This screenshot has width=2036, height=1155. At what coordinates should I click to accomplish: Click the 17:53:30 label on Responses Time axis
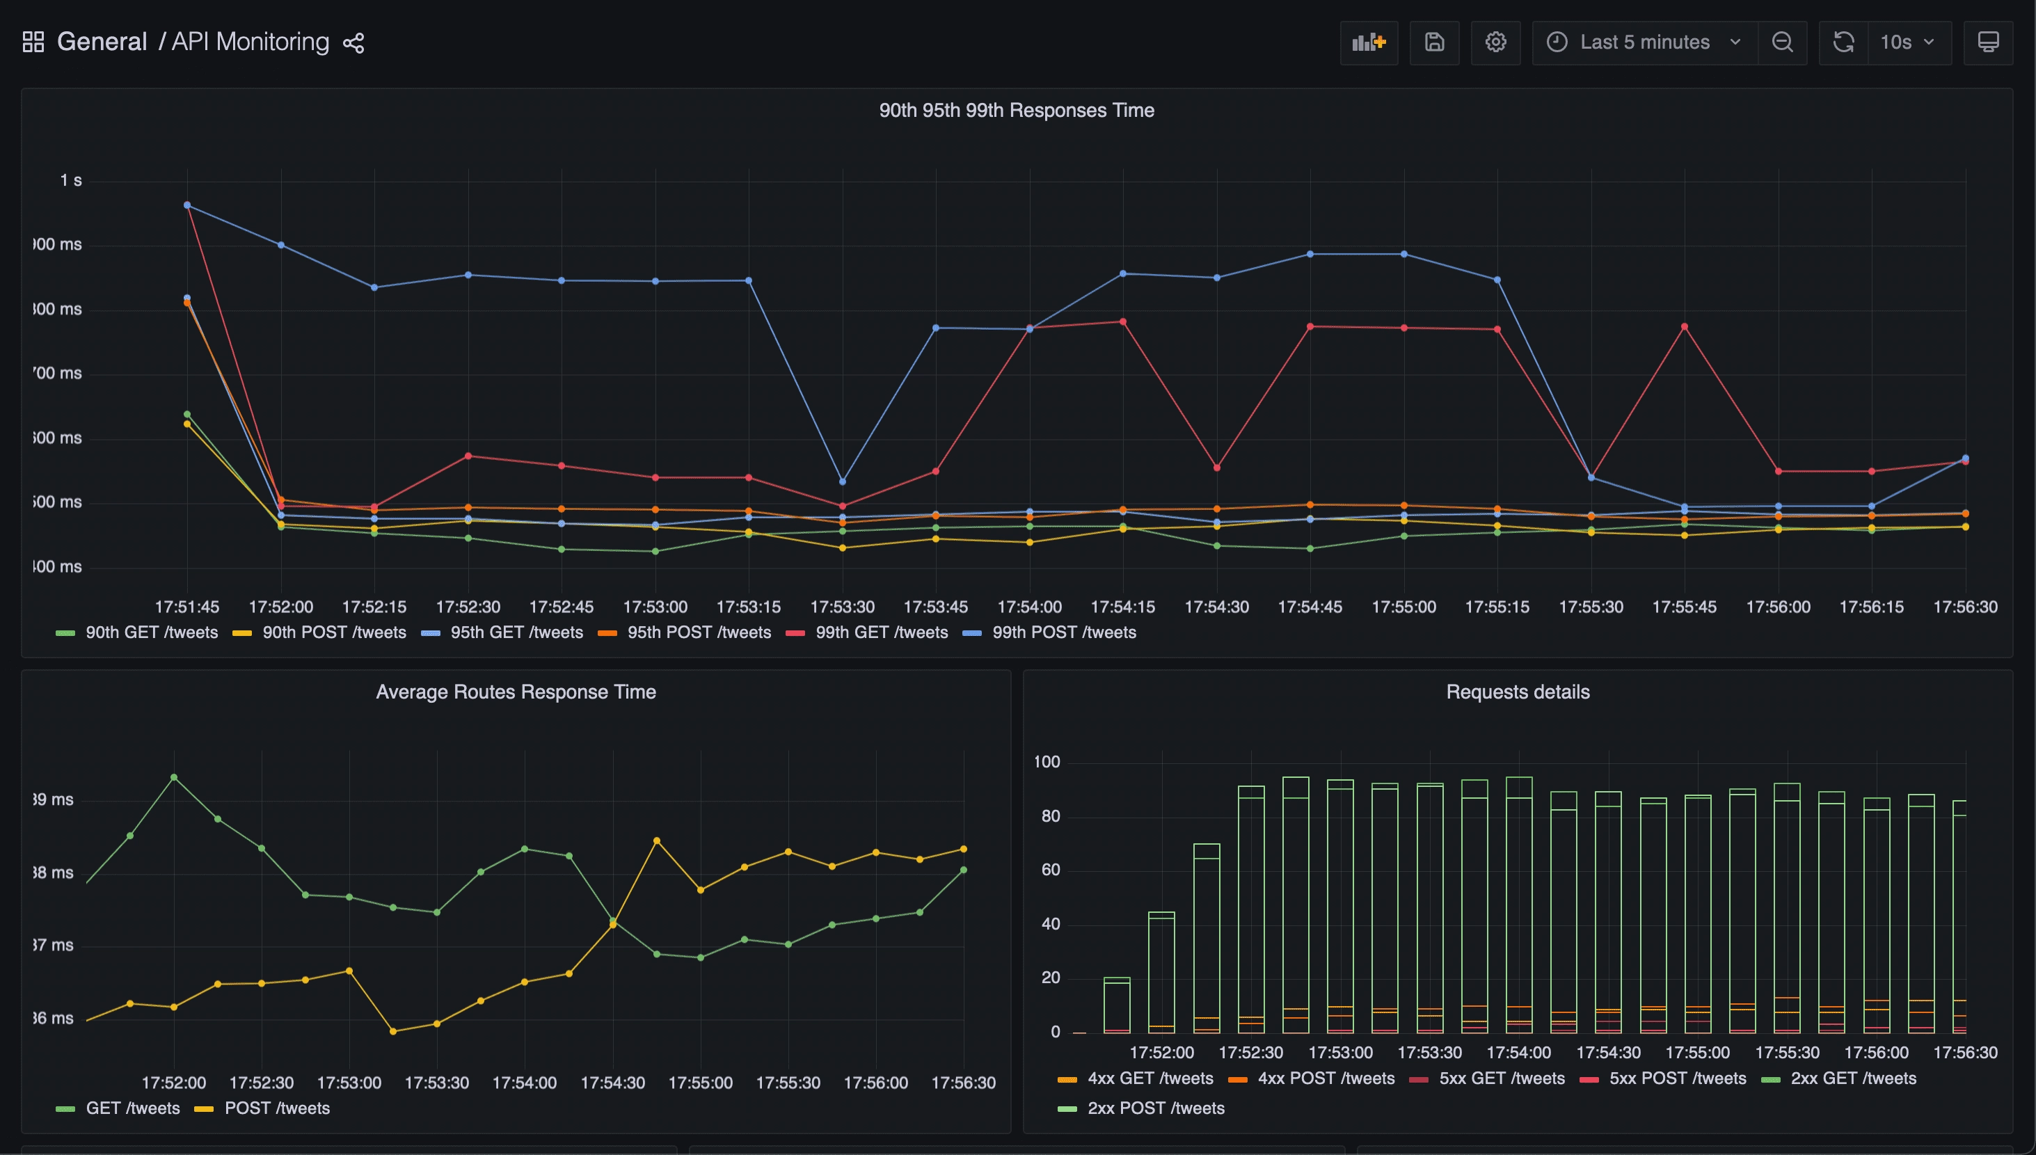[x=843, y=607]
